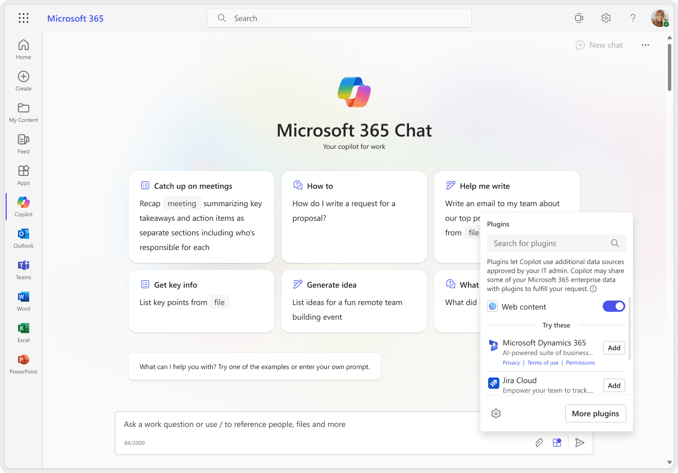Launch Word from the sidebar
Viewport: 678px width, 473px height.
[24, 301]
